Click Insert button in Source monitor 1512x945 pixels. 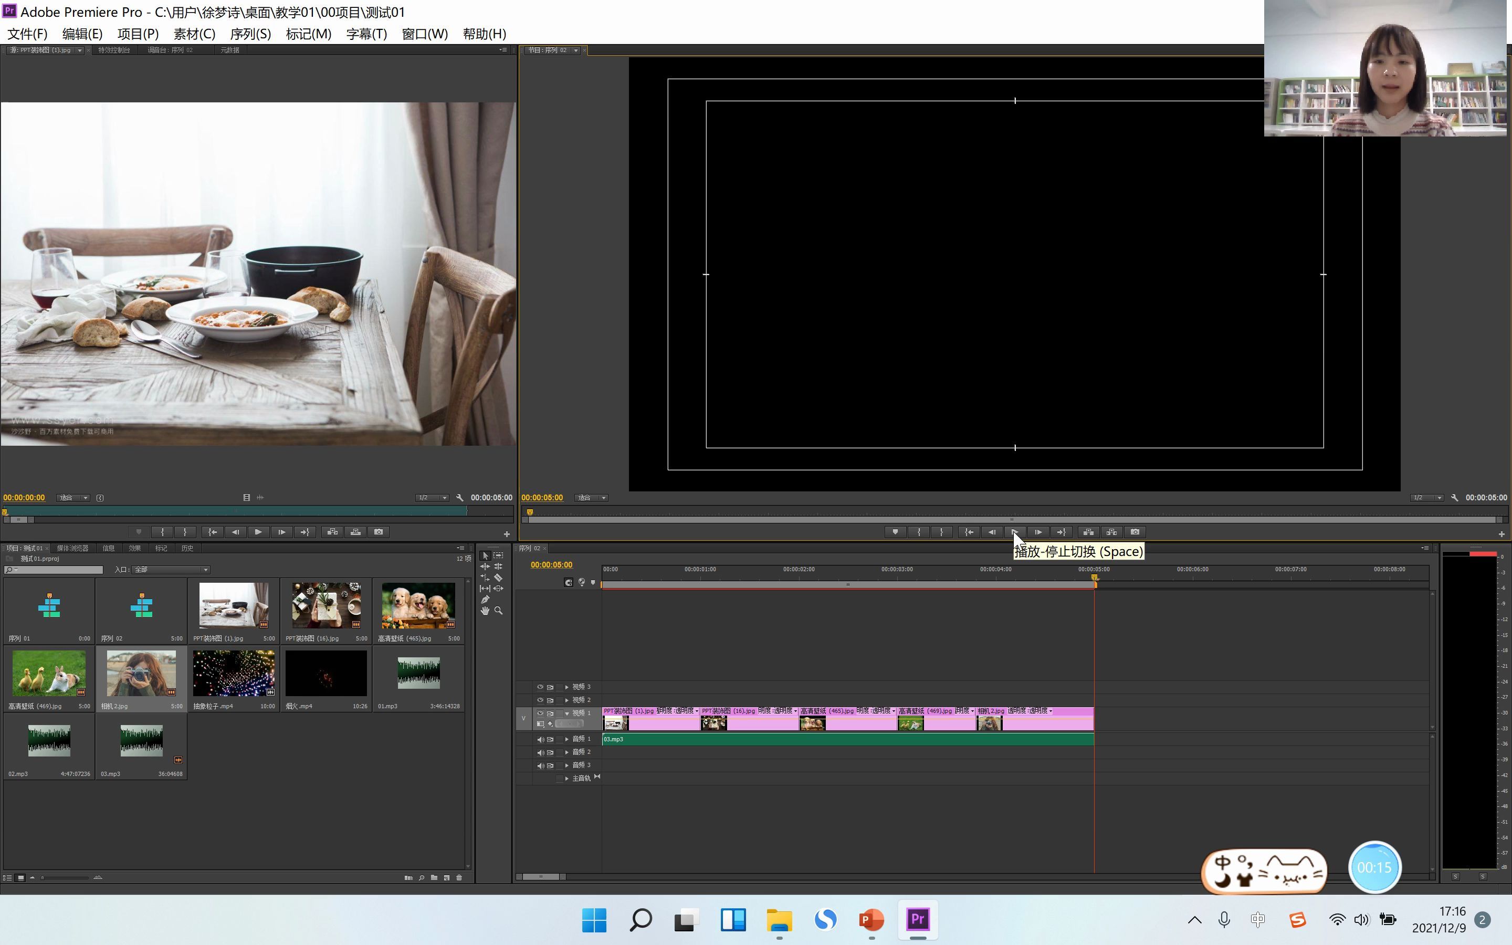pyautogui.click(x=332, y=532)
